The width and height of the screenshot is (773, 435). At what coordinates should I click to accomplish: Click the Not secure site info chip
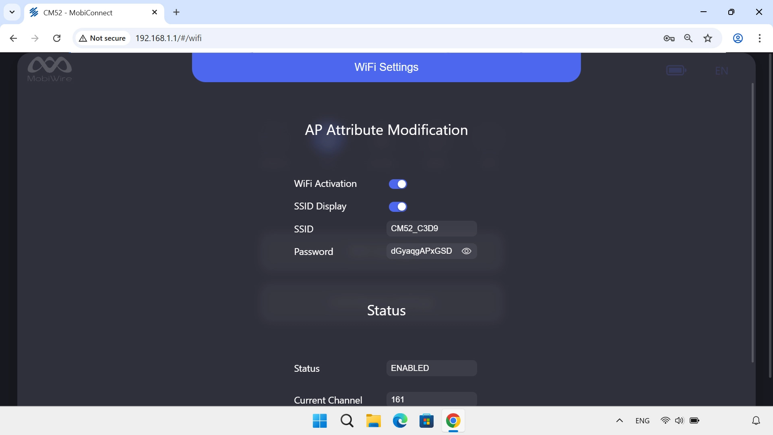click(103, 38)
